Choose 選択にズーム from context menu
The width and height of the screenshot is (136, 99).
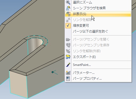98,2
